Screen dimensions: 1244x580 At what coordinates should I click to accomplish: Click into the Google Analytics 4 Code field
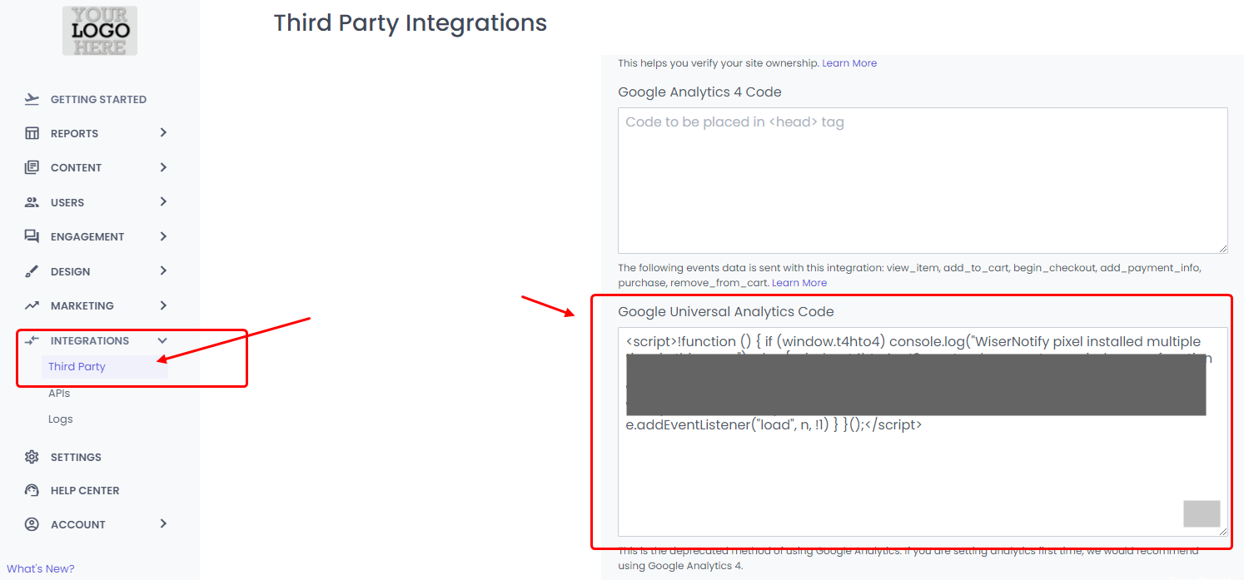click(x=922, y=180)
